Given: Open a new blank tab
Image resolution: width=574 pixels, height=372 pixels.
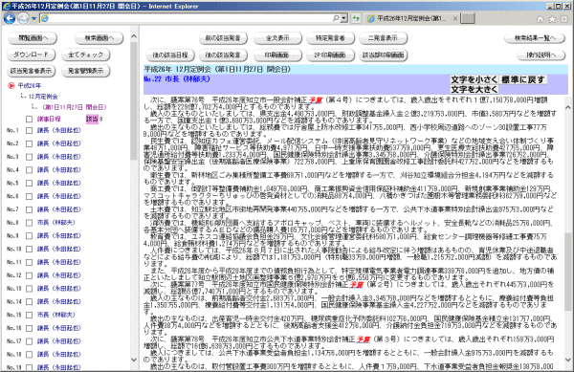Looking at the screenshot, I should pos(468,18).
